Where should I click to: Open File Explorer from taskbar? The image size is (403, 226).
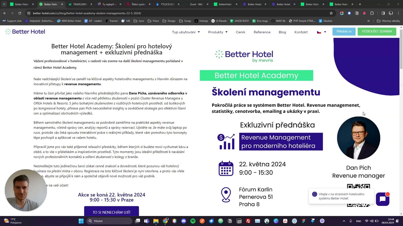click(x=156, y=221)
